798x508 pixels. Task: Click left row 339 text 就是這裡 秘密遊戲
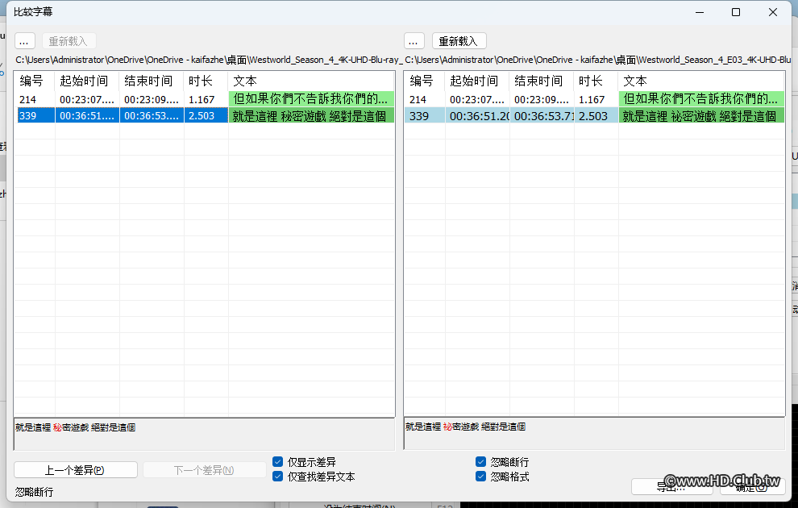click(x=311, y=115)
